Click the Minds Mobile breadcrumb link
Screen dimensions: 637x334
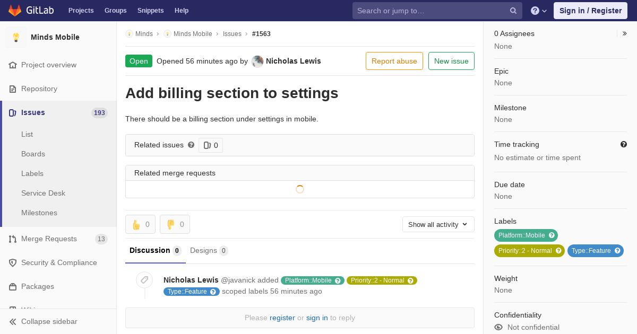click(193, 34)
